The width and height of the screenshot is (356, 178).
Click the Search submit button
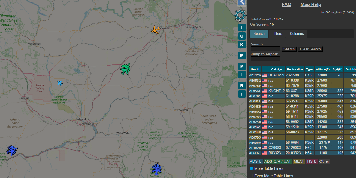click(x=289, y=49)
